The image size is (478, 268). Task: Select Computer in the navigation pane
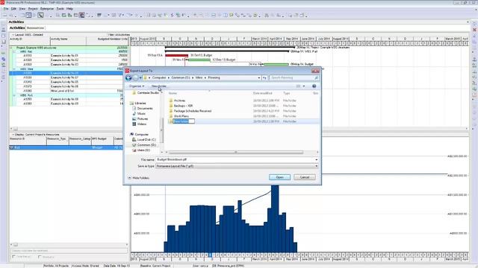(x=141, y=134)
